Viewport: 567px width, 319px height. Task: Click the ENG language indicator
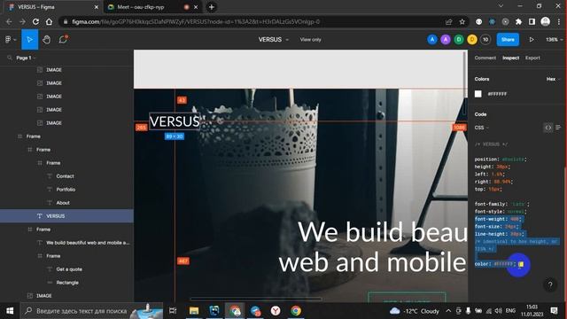click(510, 311)
